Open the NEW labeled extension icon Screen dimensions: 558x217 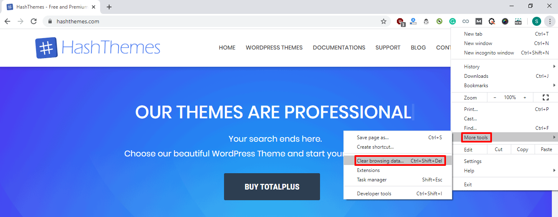click(x=518, y=21)
